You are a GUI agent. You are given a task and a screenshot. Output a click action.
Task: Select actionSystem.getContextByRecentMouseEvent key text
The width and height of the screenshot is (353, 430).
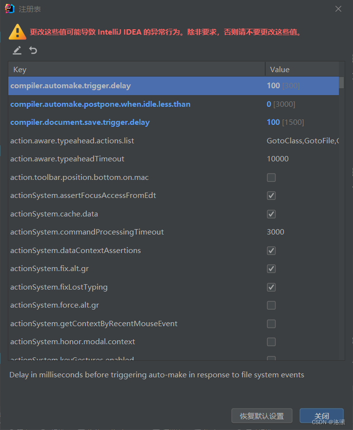coord(94,324)
